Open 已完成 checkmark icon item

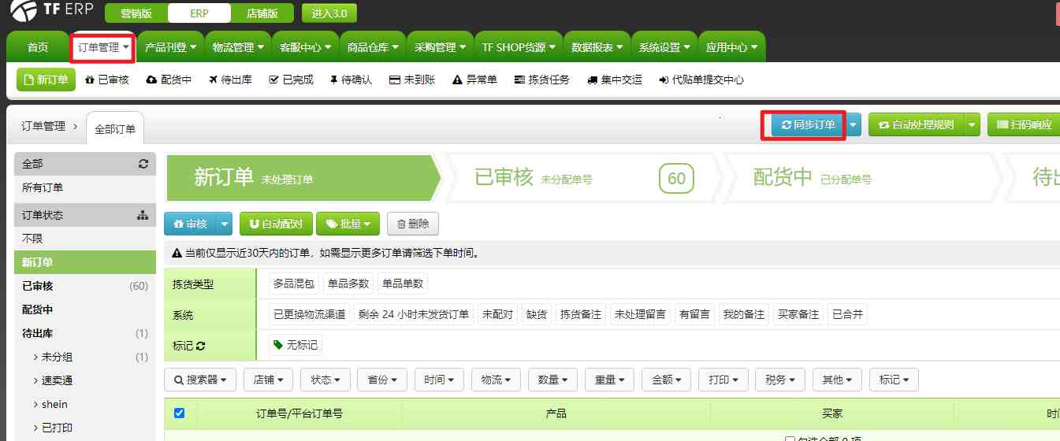(291, 80)
